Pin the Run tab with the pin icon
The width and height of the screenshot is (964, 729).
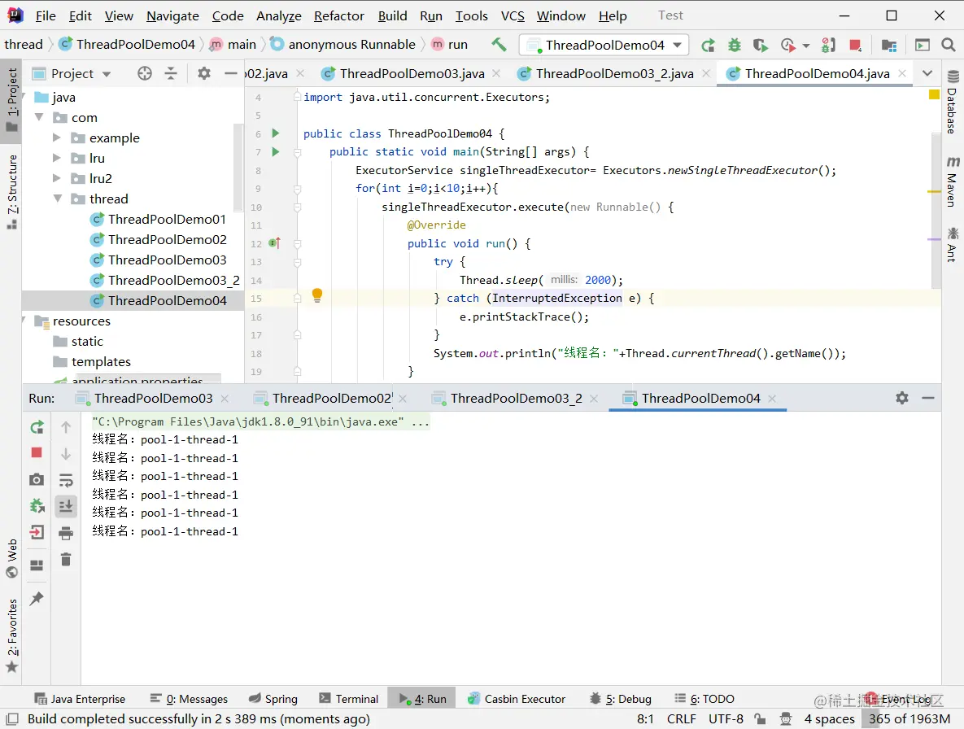(37, 598)
